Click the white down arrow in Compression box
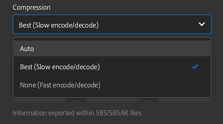 click(x=202, y=24)
